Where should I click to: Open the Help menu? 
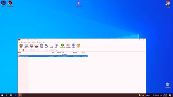[43, 42]
